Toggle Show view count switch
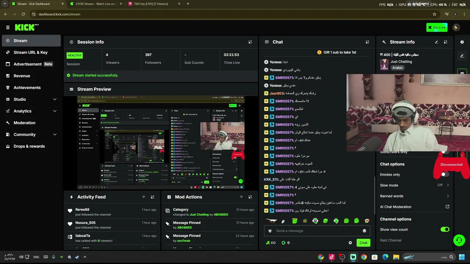 [445, 230]
